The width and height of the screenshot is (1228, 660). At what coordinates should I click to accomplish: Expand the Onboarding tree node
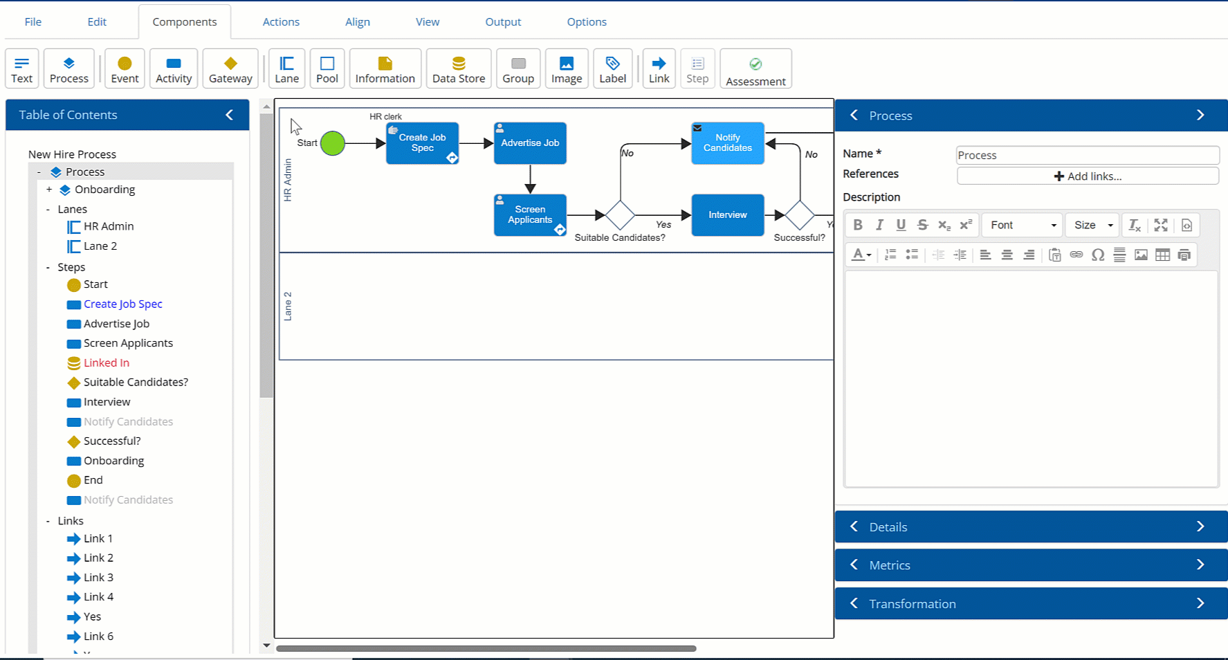coord(49,190)
